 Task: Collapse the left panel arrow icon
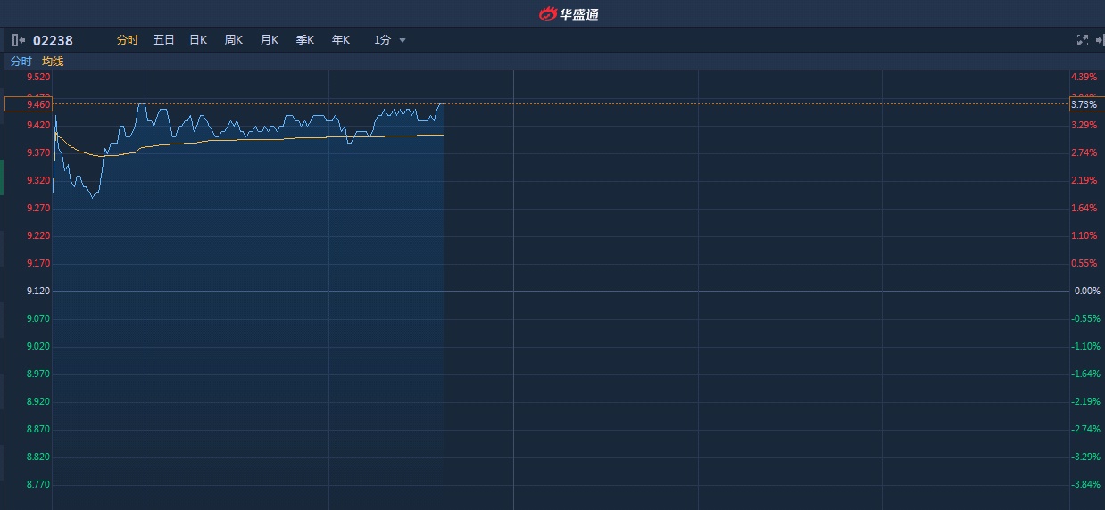pyautogui.click(x=18, y=40)
